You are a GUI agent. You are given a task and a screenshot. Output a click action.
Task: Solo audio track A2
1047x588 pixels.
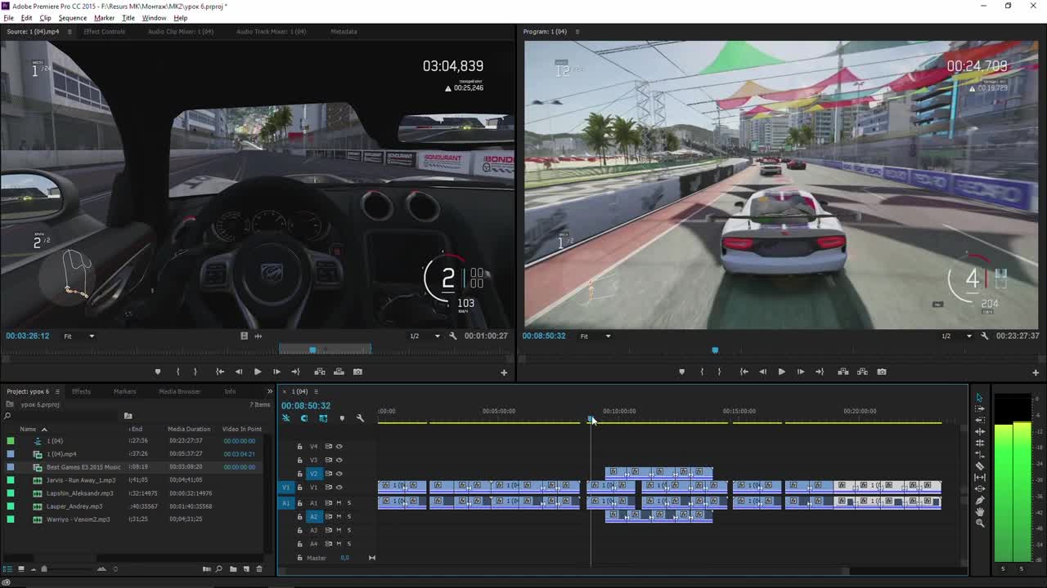coord(349,516)
